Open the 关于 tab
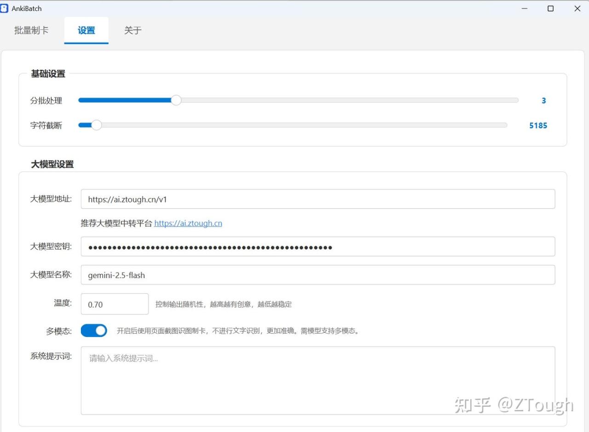Viewport: 589px width, 432px height. 133,30
